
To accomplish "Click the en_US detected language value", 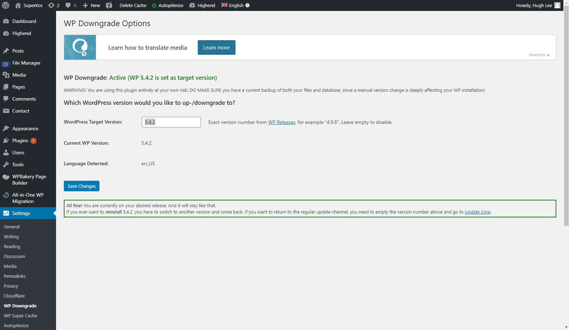I will coord(148,164).
